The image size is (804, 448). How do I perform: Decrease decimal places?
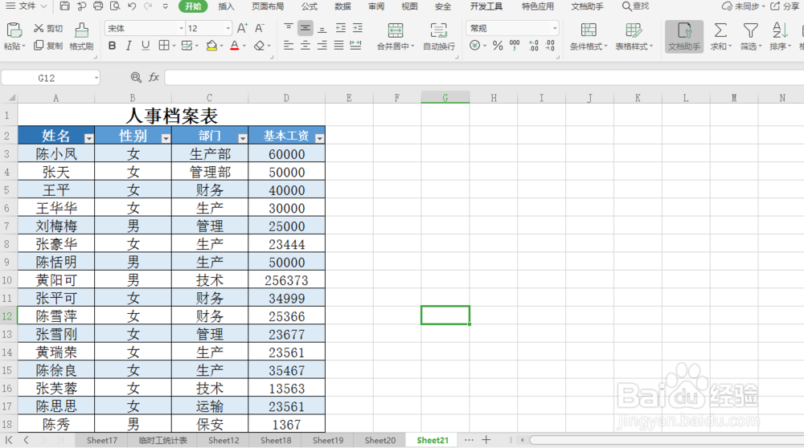(550, 46)
